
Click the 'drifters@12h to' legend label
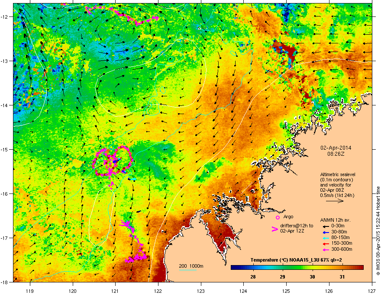pyautogui.click(x=297, y=226)
